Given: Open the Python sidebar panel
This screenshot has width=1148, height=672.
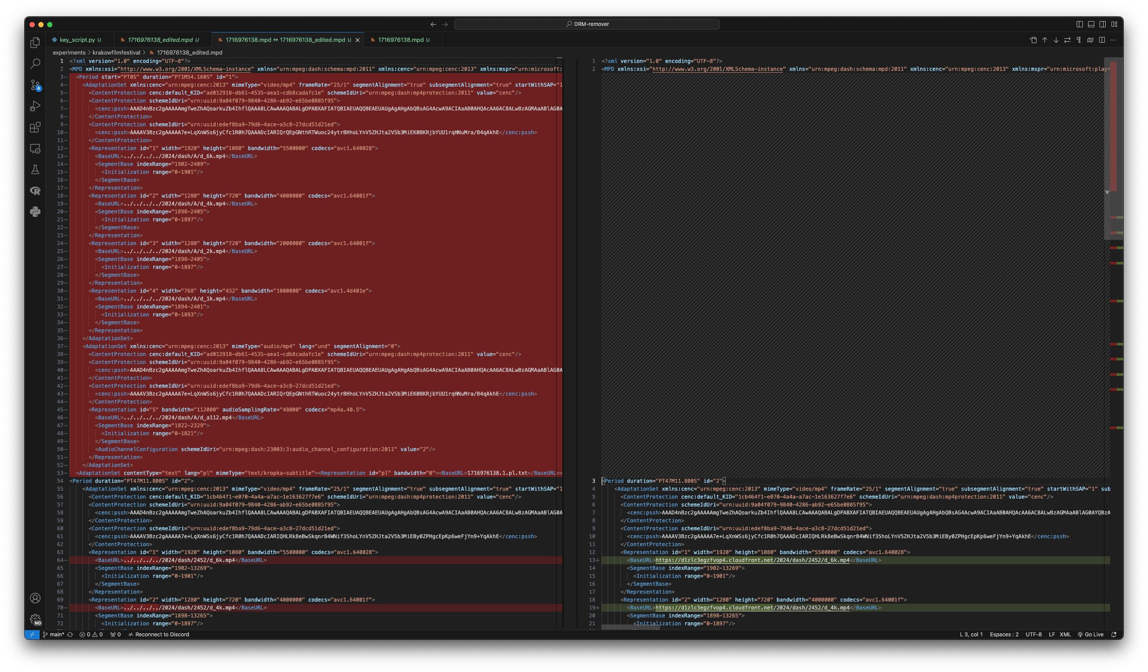Looking at the screenshot, I should coord(35,212).
